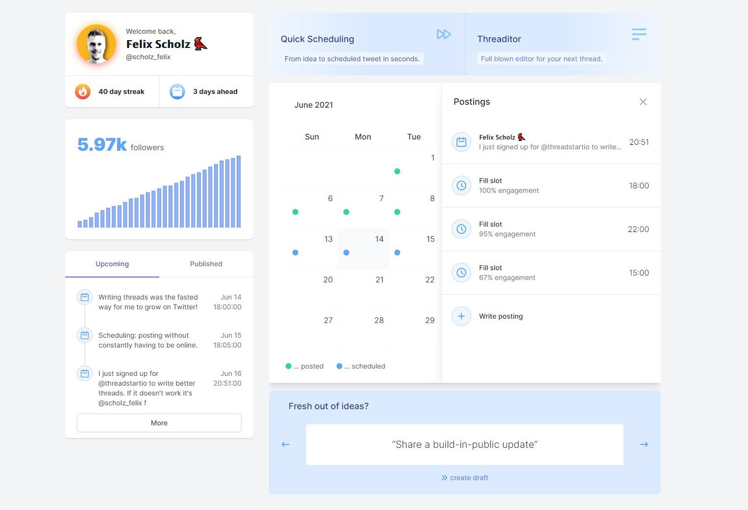Select the clock icon for the 22:00 fill slot

coord(461,229)
